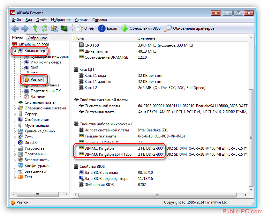
Task: Collapse the Компьютер tree node
Action: [15, 51]
